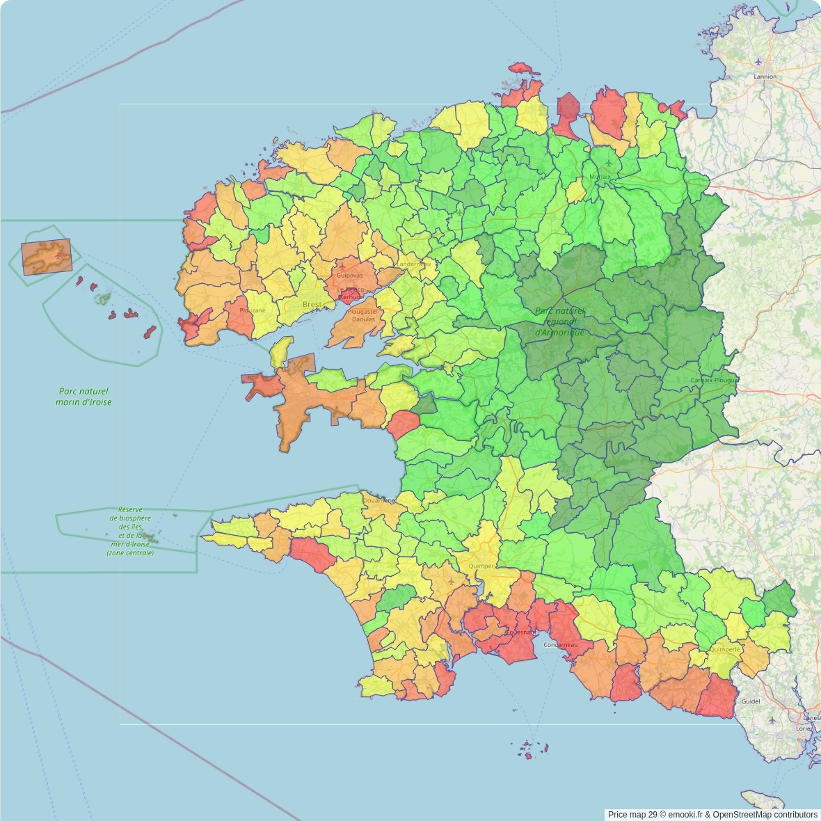Click the airport icon above Lannion
Viewport: 821px width, 821px height.
[768, 61]
